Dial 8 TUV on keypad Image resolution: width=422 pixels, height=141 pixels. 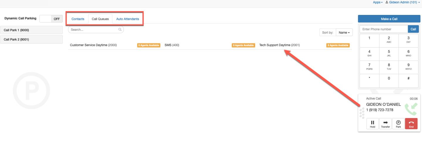point(389,67)
